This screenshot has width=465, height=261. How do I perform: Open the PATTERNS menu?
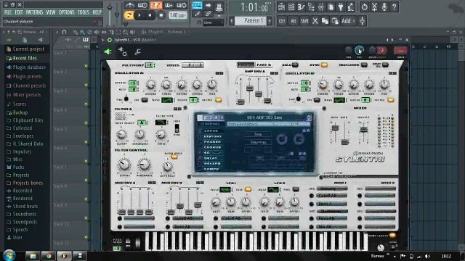34,12
